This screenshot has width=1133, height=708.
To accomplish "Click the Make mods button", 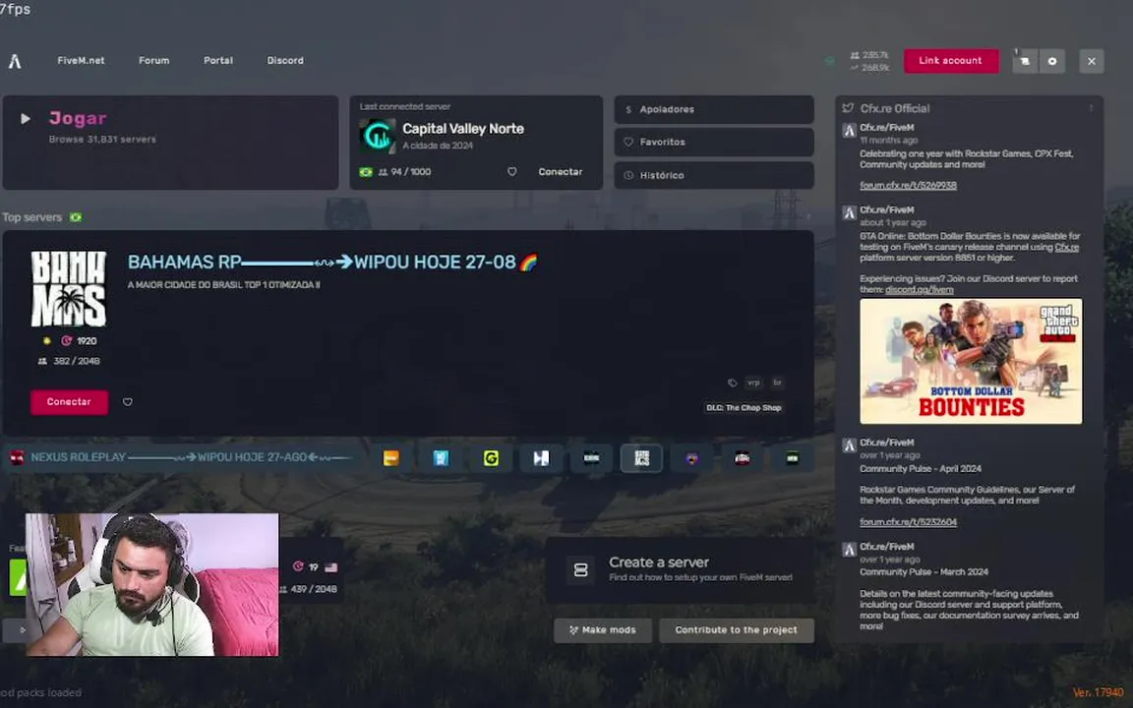I will click(x=603, y=630).
